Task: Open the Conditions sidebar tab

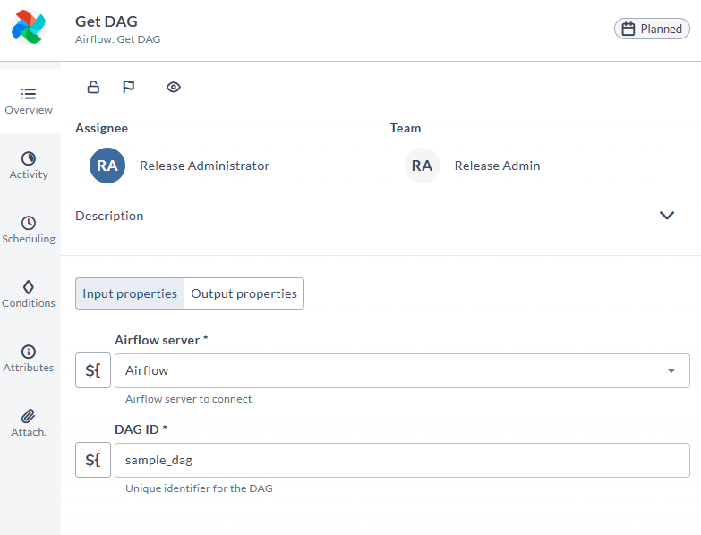Action: click(29, 294)
